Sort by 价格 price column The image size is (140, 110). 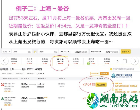click(90, 78)
